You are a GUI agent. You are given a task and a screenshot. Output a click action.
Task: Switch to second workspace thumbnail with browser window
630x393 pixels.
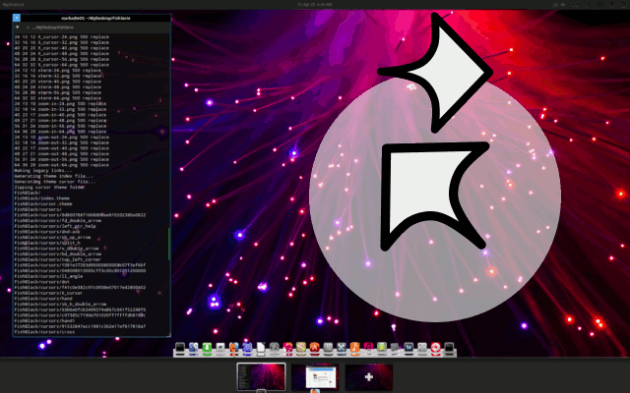(x=315, y=376)
